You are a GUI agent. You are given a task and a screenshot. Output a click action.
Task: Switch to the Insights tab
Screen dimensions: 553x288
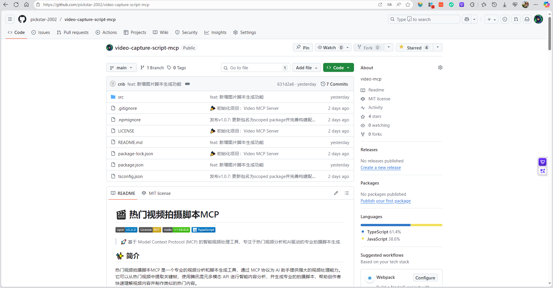pos(215,32)
